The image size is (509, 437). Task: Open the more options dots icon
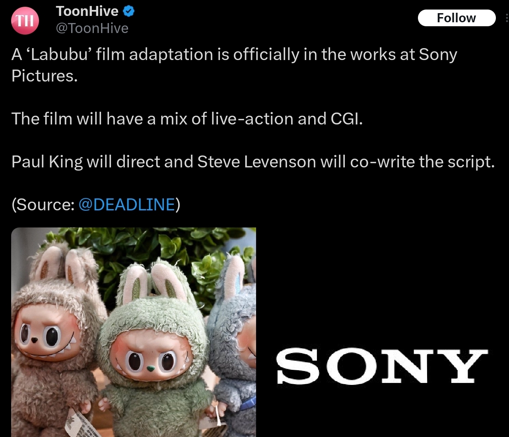coord(507,18)
